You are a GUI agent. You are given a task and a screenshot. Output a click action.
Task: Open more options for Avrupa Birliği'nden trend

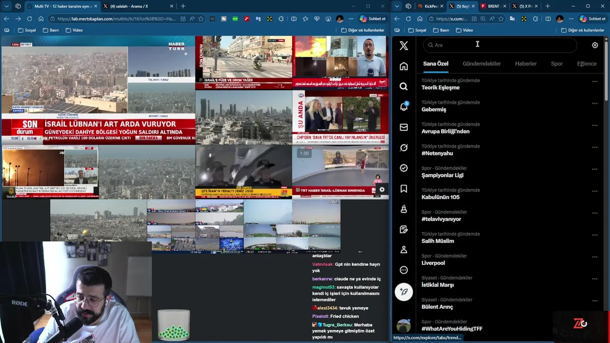coord(595,125)
